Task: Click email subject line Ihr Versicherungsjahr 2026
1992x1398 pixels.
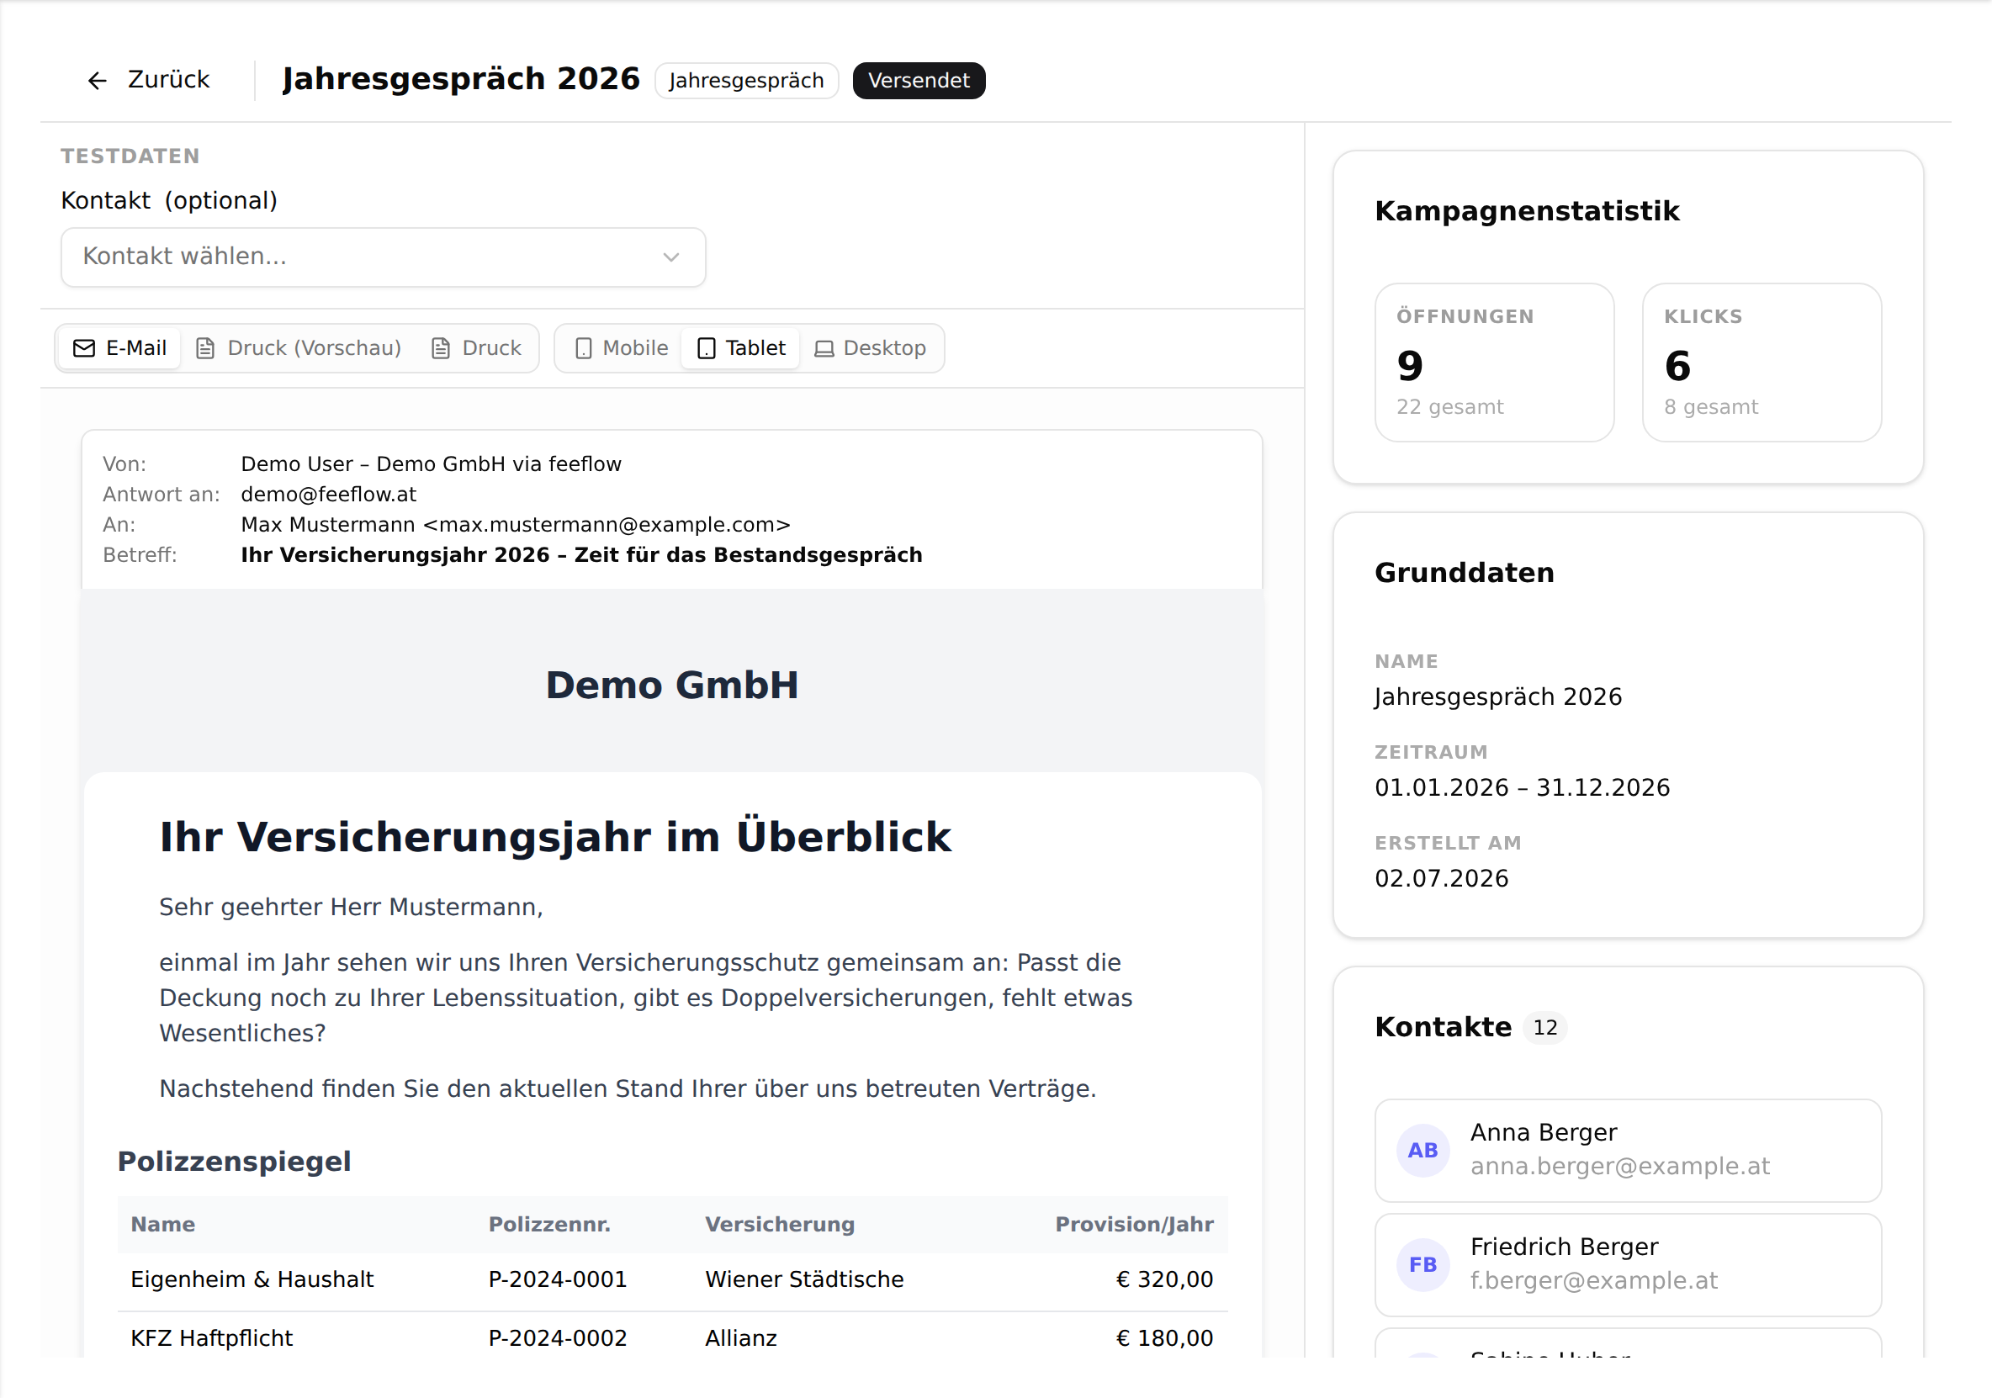Action: coord(581,555)
